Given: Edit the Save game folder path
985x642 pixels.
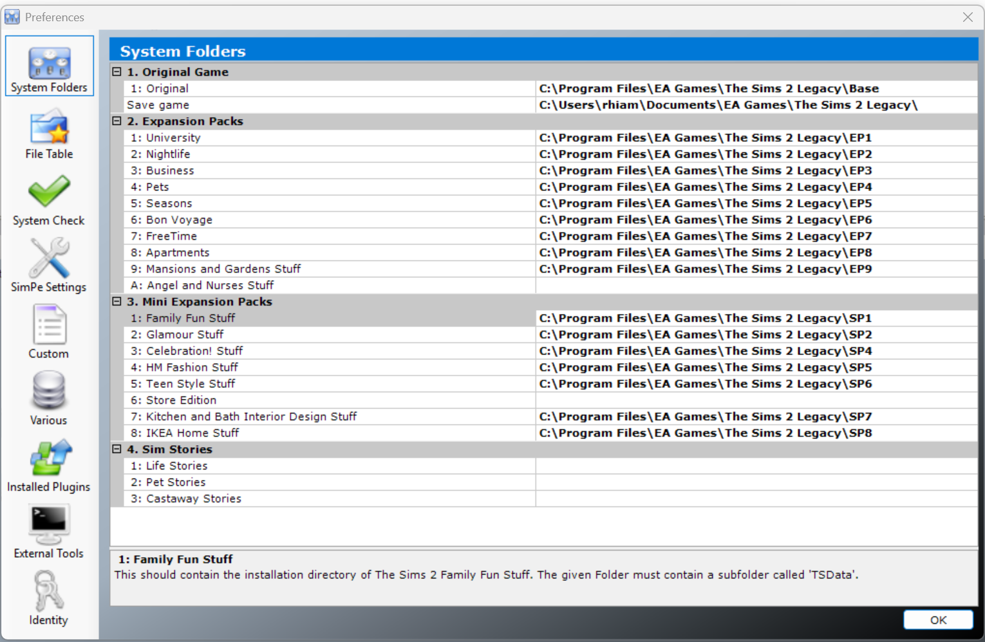Looking at the screenshot, I should point(756,105).
